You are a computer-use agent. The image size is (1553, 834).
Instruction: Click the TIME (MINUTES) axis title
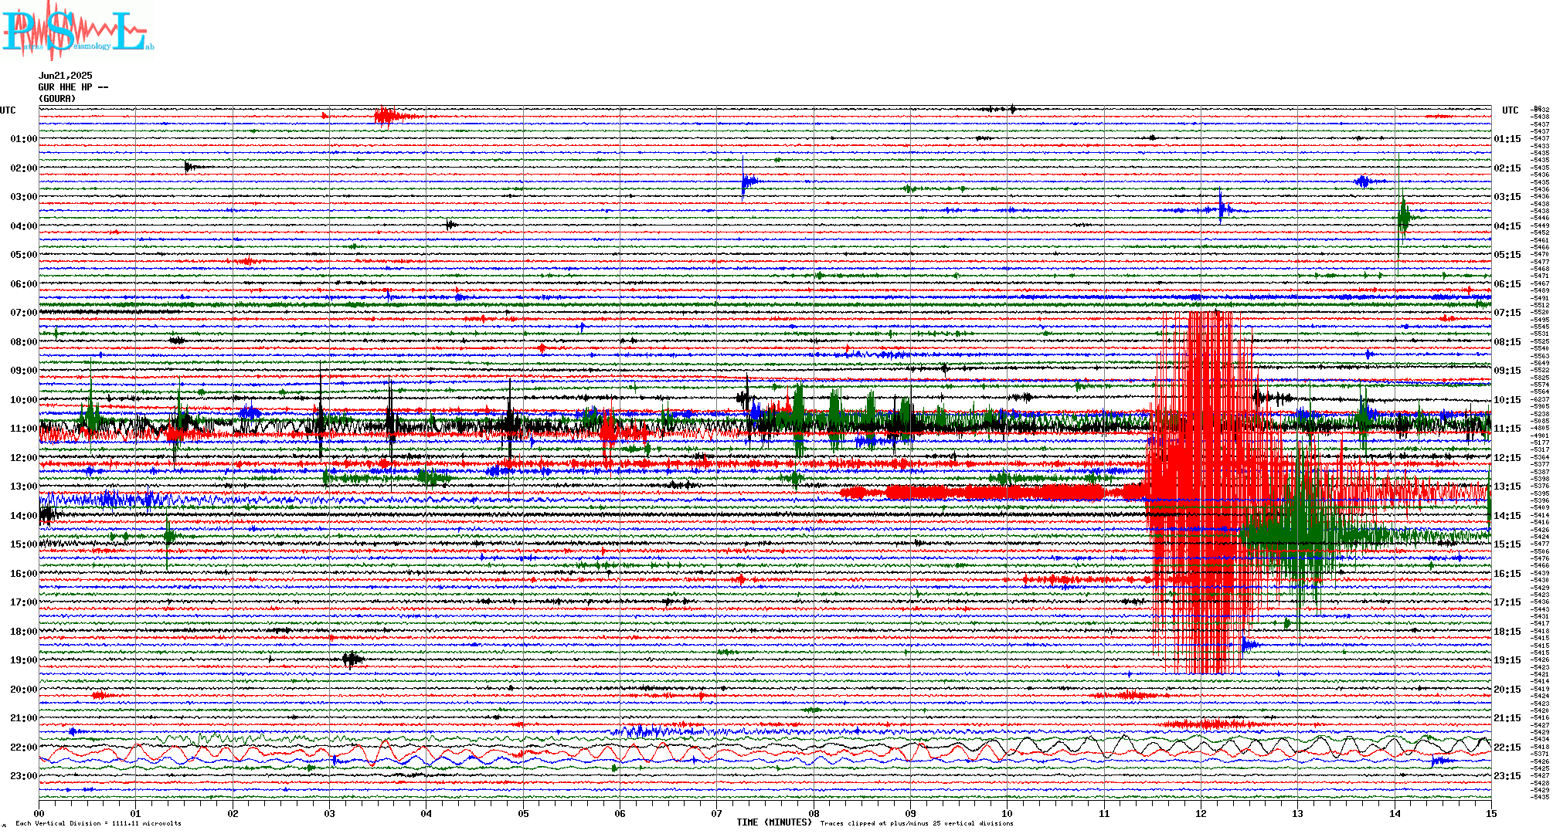(774, 822)
